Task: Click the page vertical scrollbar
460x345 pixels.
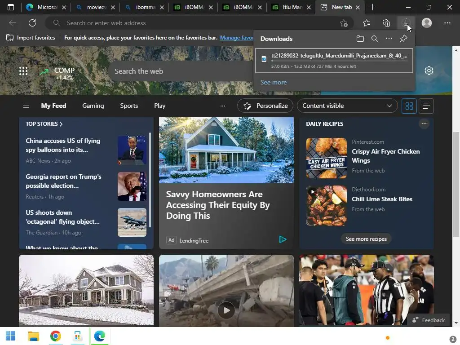Action: (x=456, y=184)
